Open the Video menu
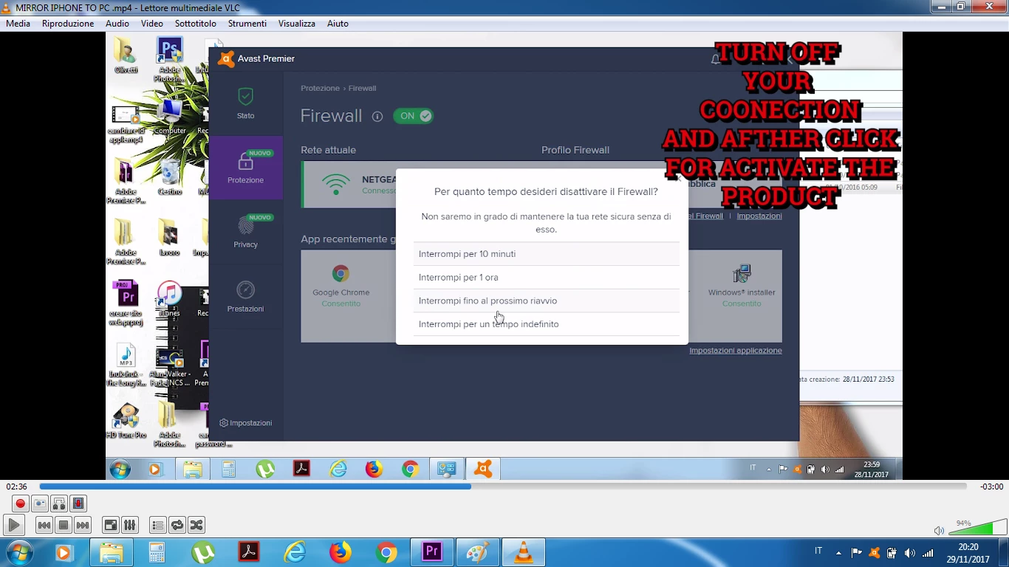 point(151,24)
